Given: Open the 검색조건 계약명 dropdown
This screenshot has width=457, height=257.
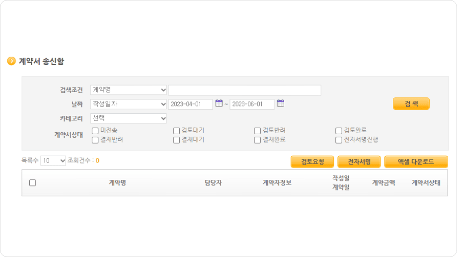Looking at the screenshot, I should tap(129, 90).
